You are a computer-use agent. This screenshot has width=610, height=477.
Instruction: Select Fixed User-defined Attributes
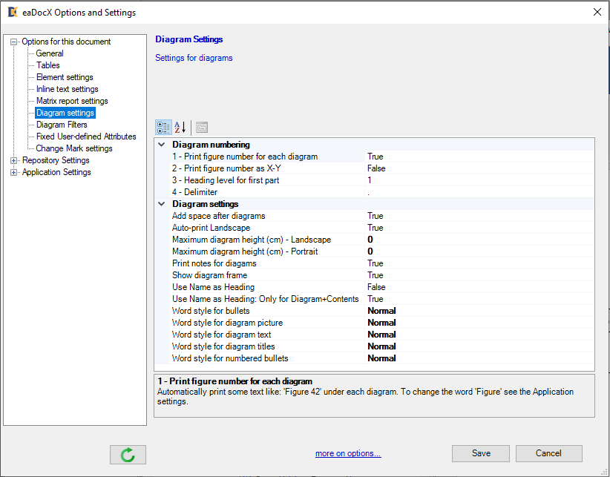coord(86,136)
